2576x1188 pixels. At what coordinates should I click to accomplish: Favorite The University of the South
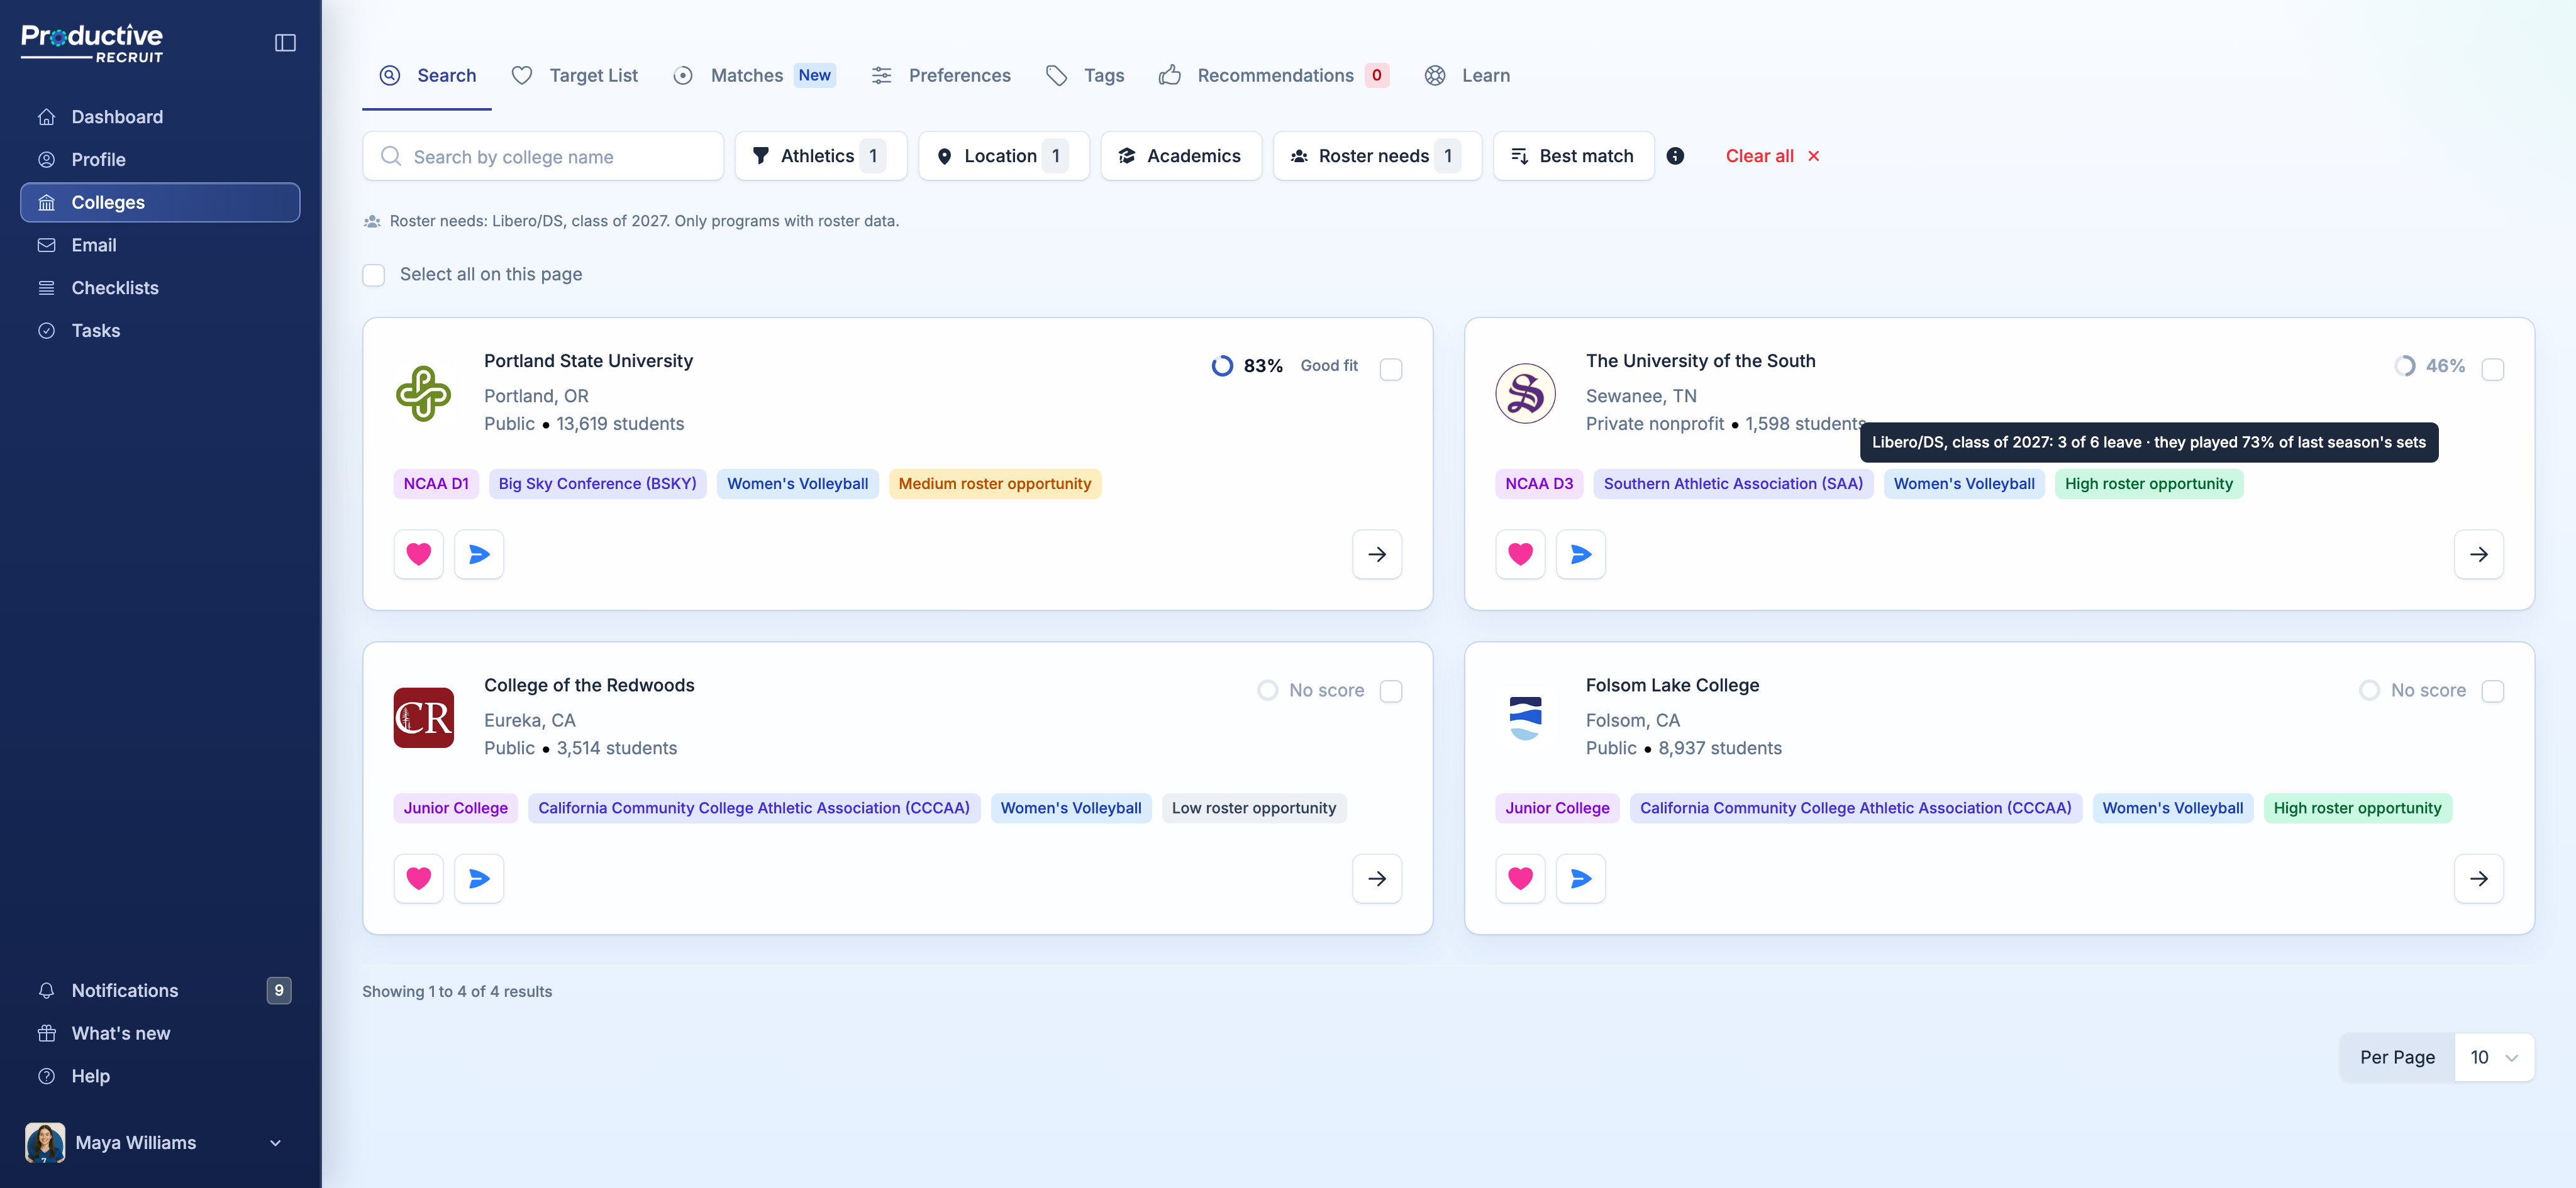pyautogui.click(x=1520, y=554)
